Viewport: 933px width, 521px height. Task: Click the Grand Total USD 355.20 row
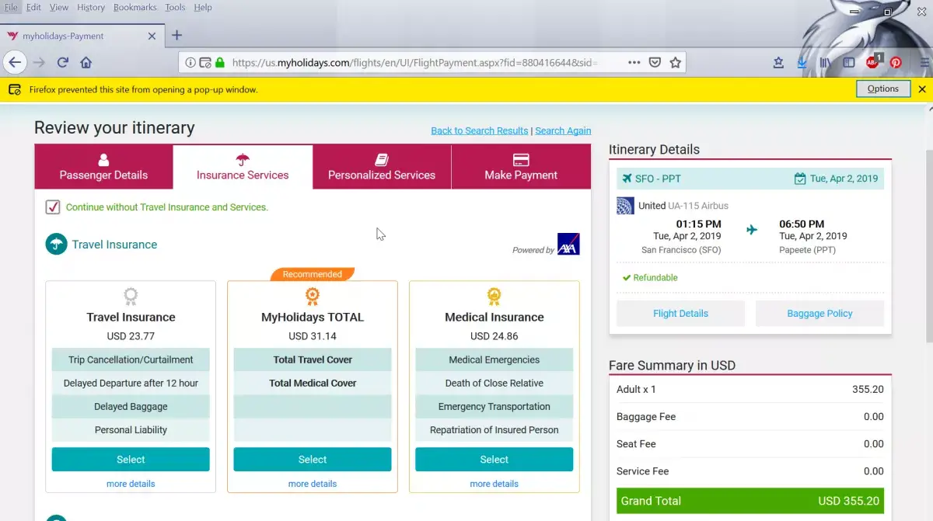pos(750,501)
